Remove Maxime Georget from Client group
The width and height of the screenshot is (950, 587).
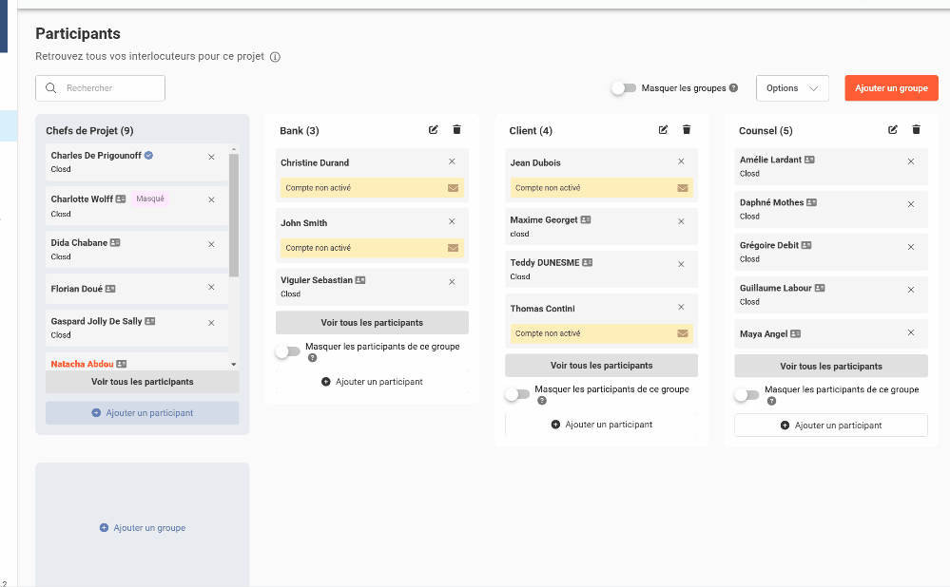point(681,221)
